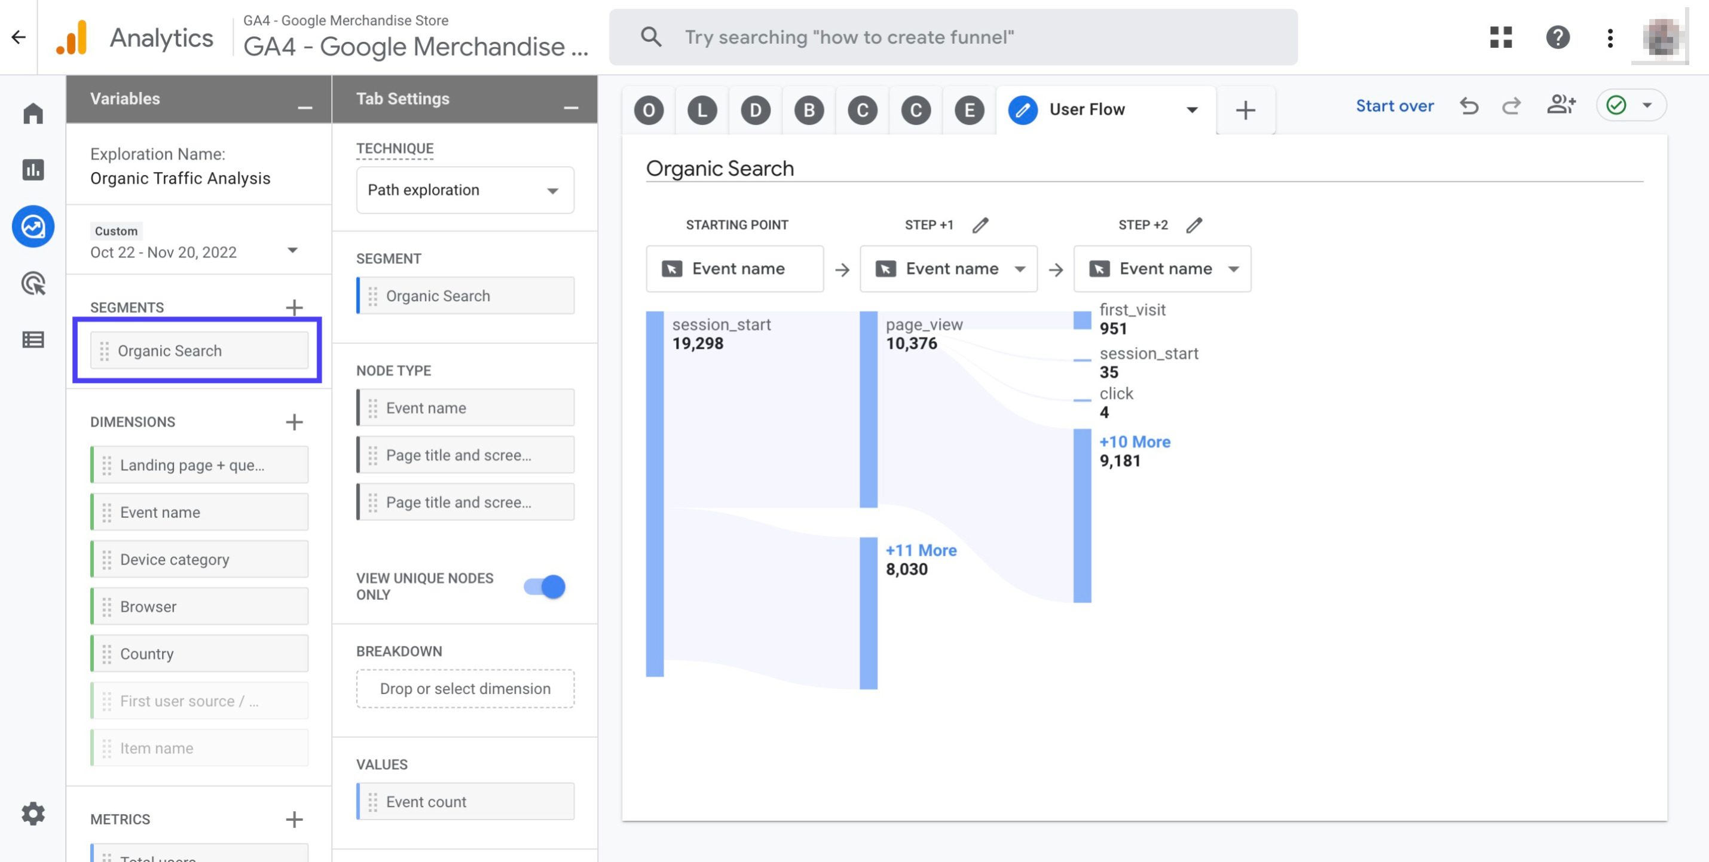Click the Breakdown drop dimension box

[x=465, y=688]
